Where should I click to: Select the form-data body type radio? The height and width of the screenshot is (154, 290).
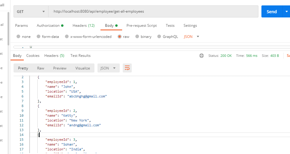click(x=39, y=36)
